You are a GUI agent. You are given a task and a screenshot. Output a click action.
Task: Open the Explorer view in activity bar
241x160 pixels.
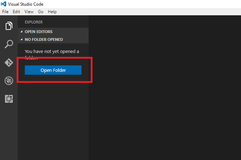[x=9, y=26]
